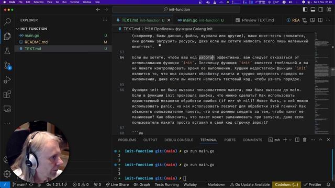Go forward with navigation arrow
This screenshot has height=188, width=335.
pyautogui.click(x=106, y=9)
